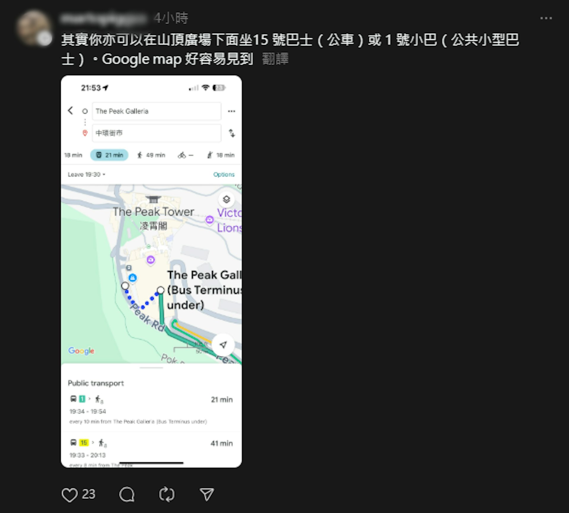The height and width of the screenshot is (513, 569).
Task: Swap origin and destination arrows
Action: (x=232, y=133)
